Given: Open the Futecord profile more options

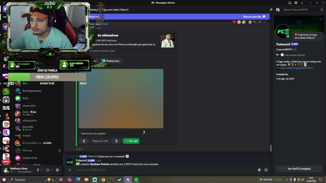Looking at the screenshot, I should [x=320, y=19].
